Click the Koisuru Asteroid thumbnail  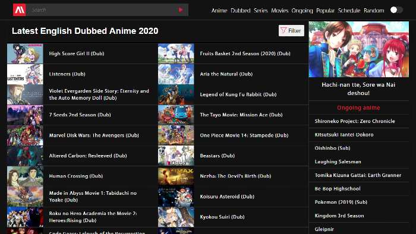tap(176, 197)
